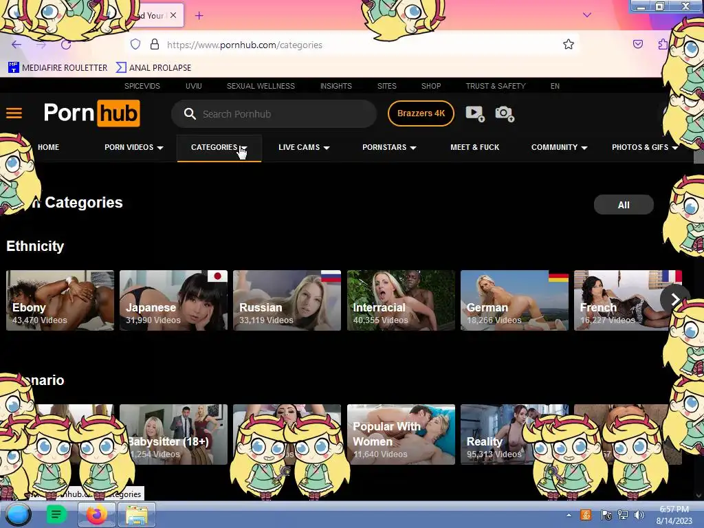Click the All filter button

tap(624, 205)
